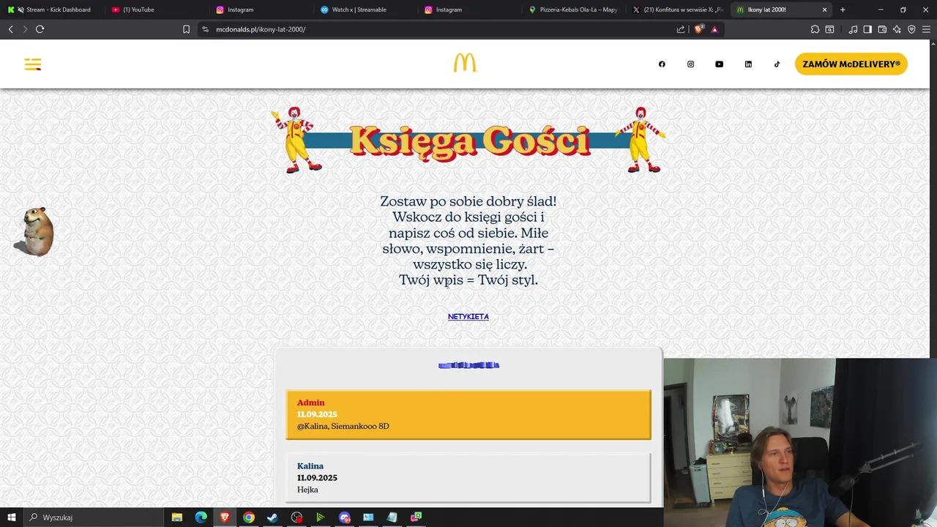View site information icon beside URL

coord(205,29)
